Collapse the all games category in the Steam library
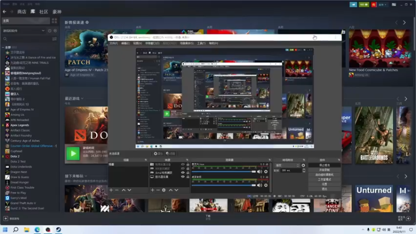Viewport: 416px width, 234px height. coord(3,47)
